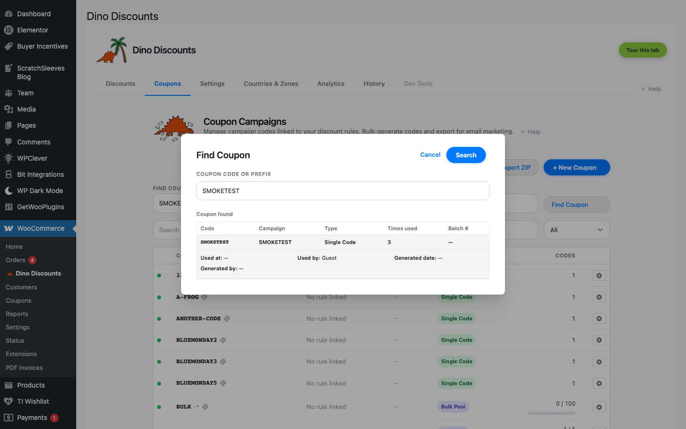The image size is (686, 429).
Task: Switch to the Discounts tab
Action: (121, 84)
